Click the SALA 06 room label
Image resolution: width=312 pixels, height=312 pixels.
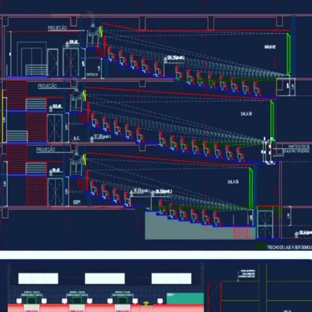[233, 182]
